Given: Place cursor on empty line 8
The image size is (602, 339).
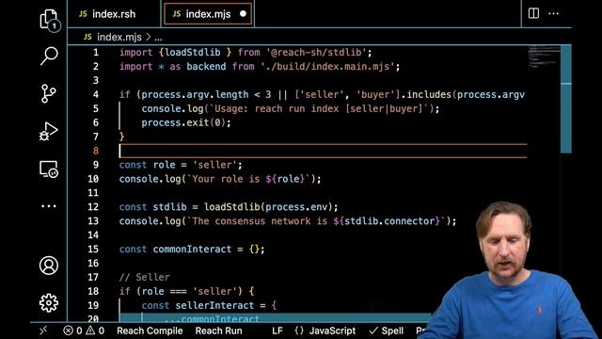Looking at the screenshot, I should 324,151.
